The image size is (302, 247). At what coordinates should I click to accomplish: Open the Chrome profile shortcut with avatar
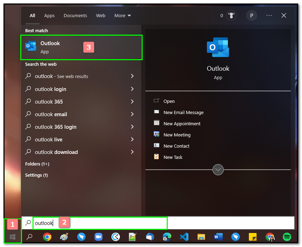point(270,237)
